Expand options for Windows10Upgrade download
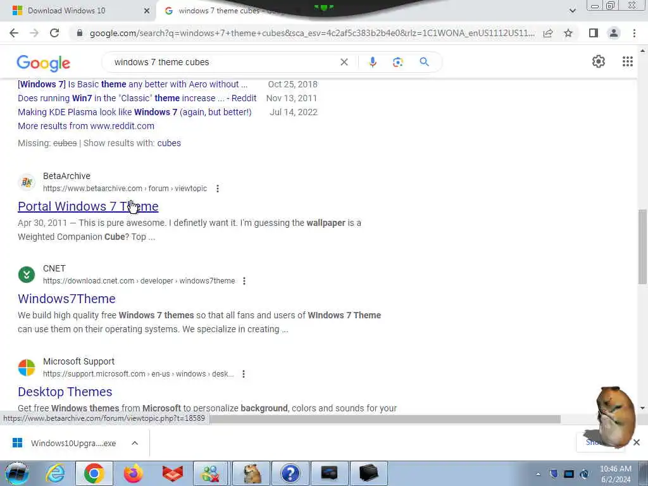 135,443
